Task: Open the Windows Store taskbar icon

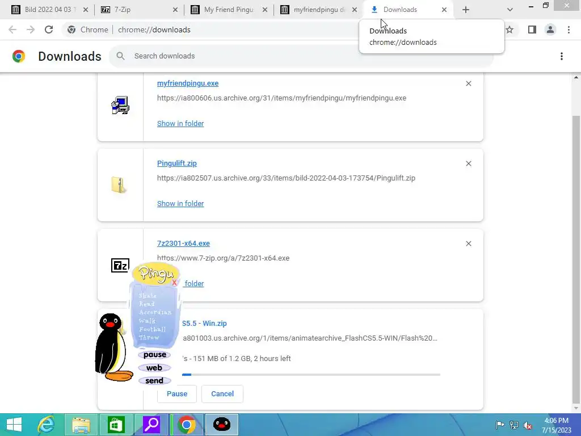Action: point(116,425)
